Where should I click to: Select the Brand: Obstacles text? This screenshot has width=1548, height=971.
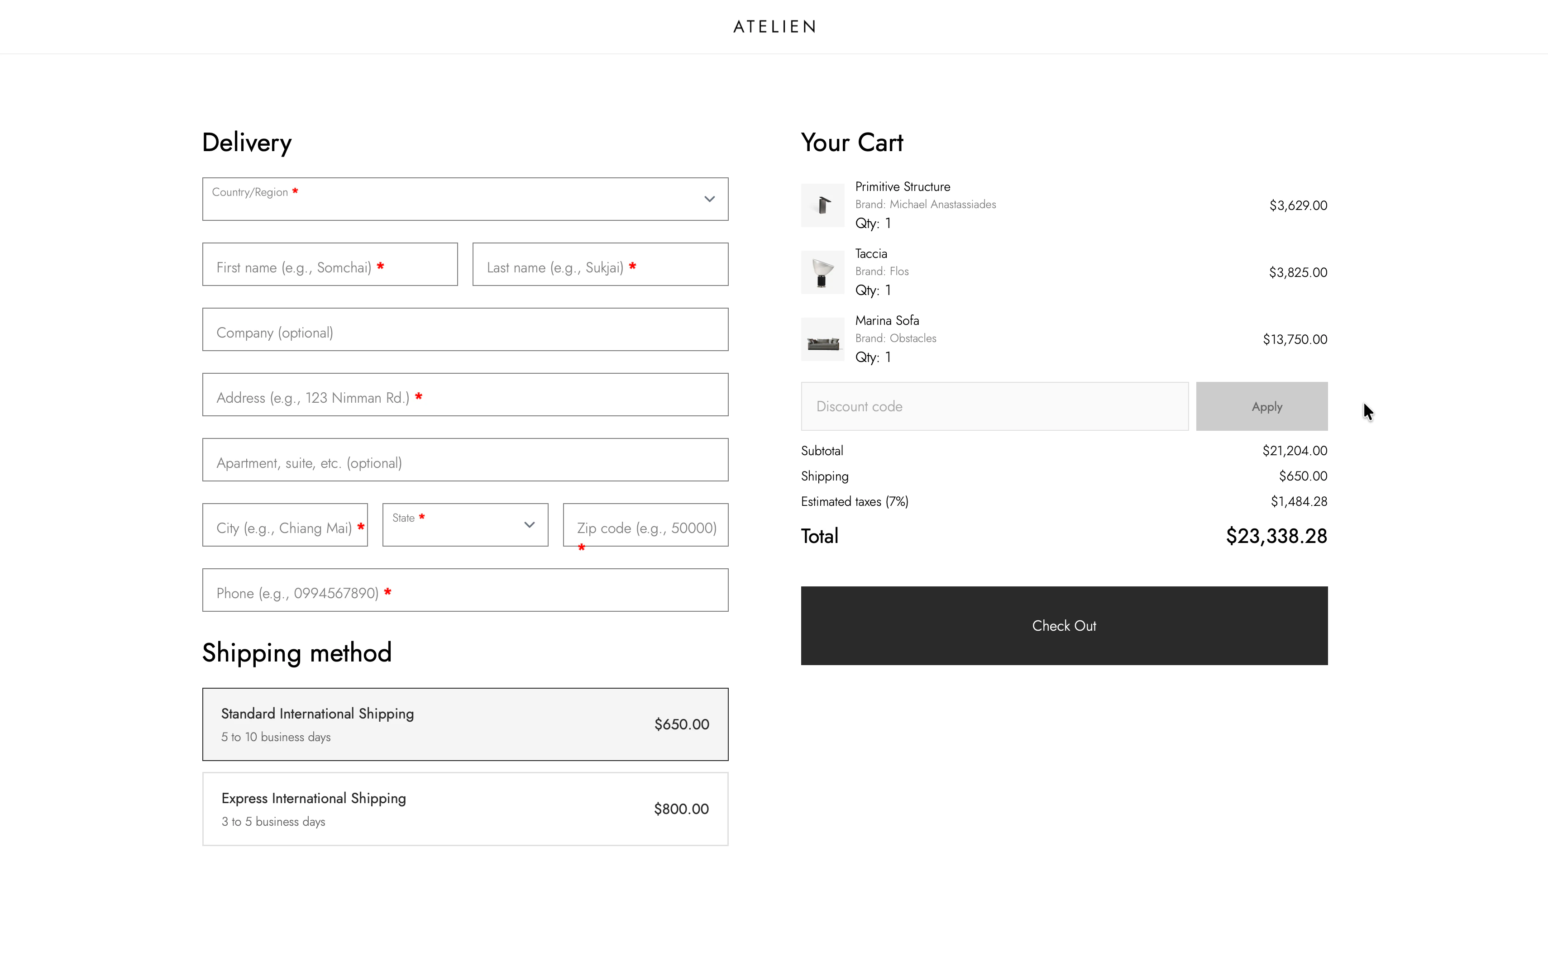point(895,338)
